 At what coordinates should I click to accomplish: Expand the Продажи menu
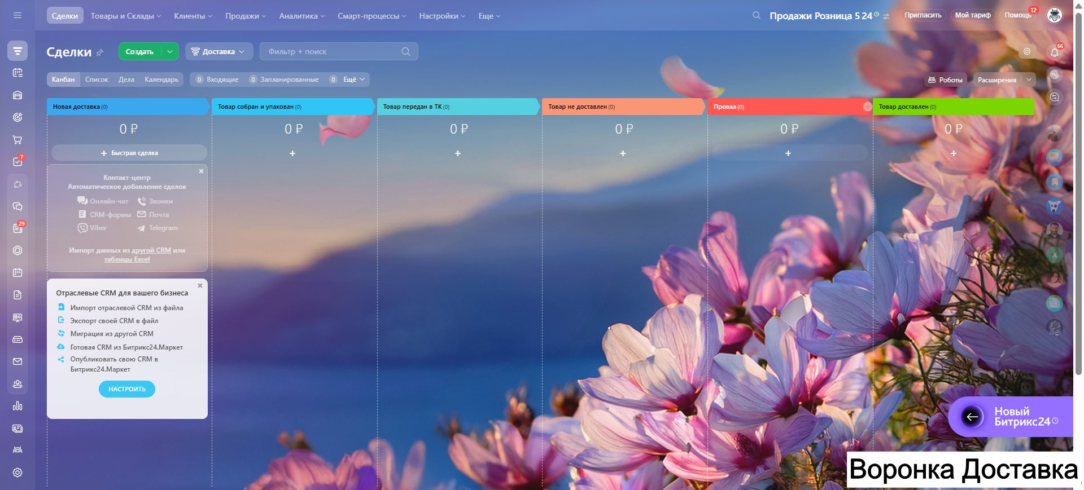[x=246, y=16]
